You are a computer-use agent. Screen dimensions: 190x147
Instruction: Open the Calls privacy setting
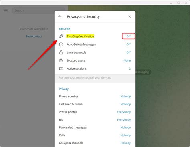[x=95, y=135]
